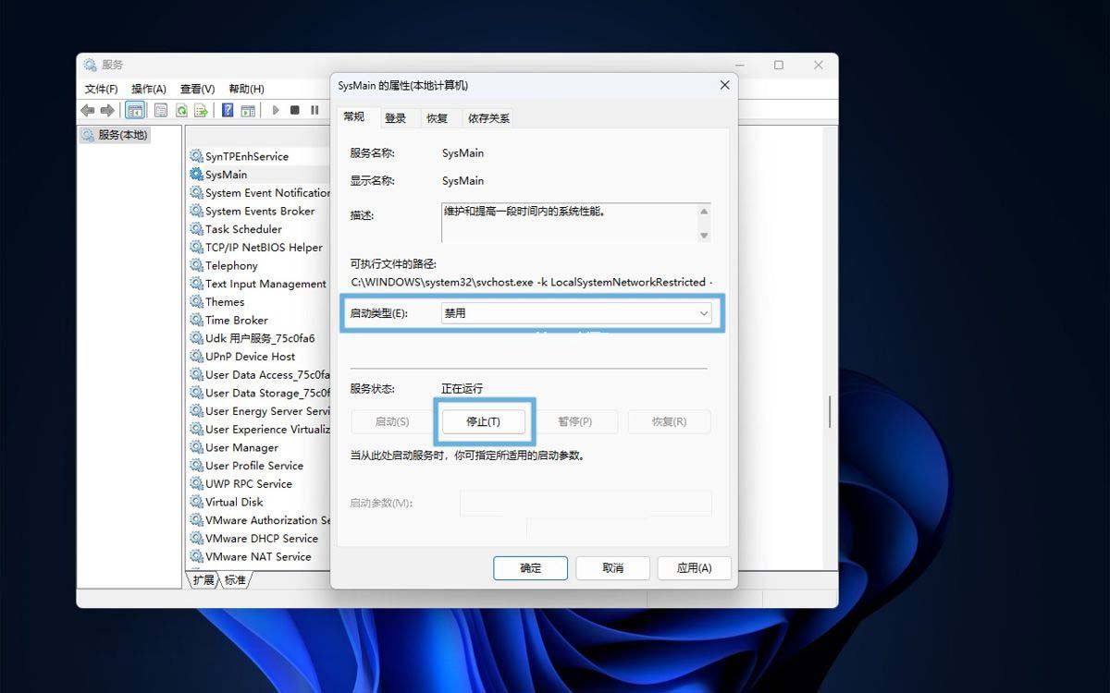The width and height of the screenshot is (1110, 693).
Task: Click the Show/Hide Console Tree toolbar icon
Action: 135,111
